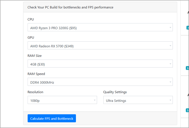This screenshot has width=189, height=128.
Task: Select the third partially visible card's letter A
Action: coord(188,95)
